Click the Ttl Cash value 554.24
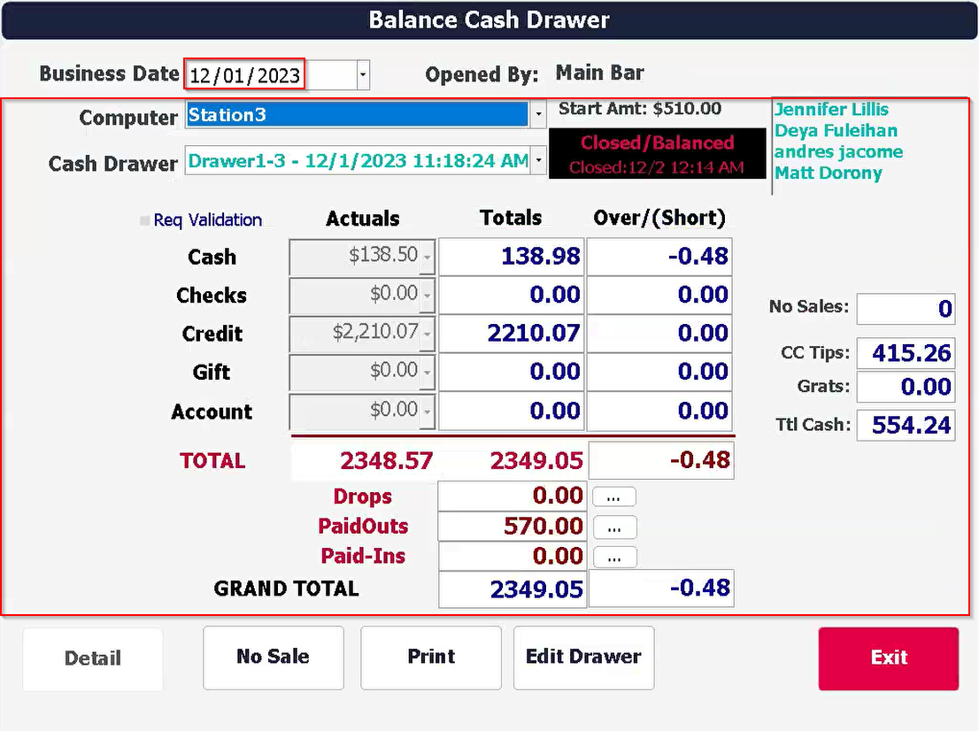The height and width of the screenshot is (731, 979). (906, 425)
